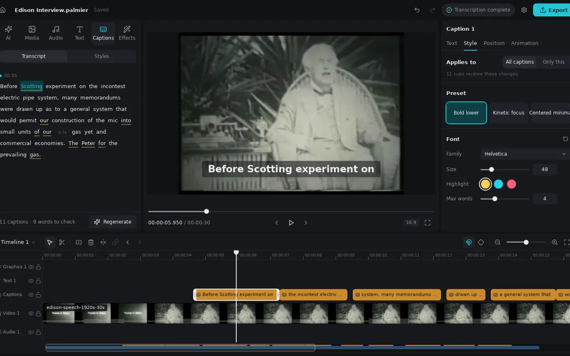Pick the yellow highlight color
Image resolution: width=570 pixels, height=356 pixels.
tap(485, 184)
